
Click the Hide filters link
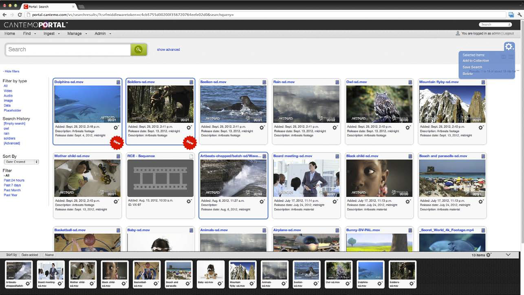(x=11, y=72)
